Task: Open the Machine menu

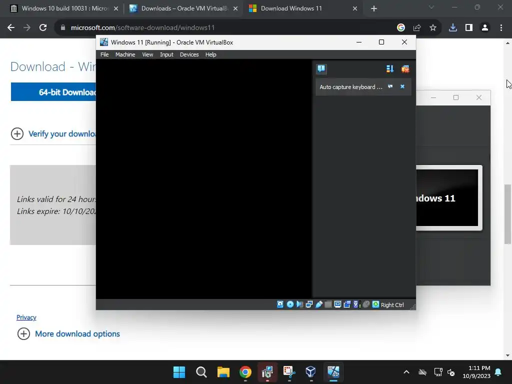Action: [125, 54]
